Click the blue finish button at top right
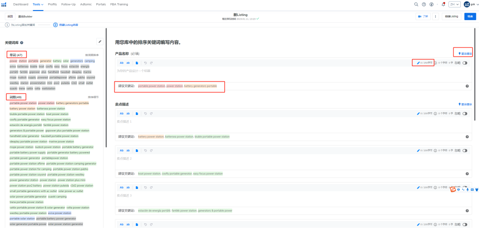 (470, 16)
